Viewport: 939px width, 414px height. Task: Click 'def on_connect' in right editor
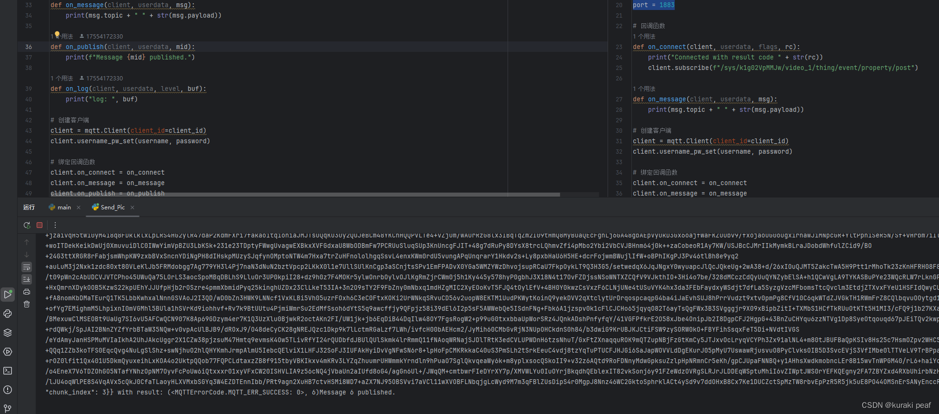click(x=717, y=47)
